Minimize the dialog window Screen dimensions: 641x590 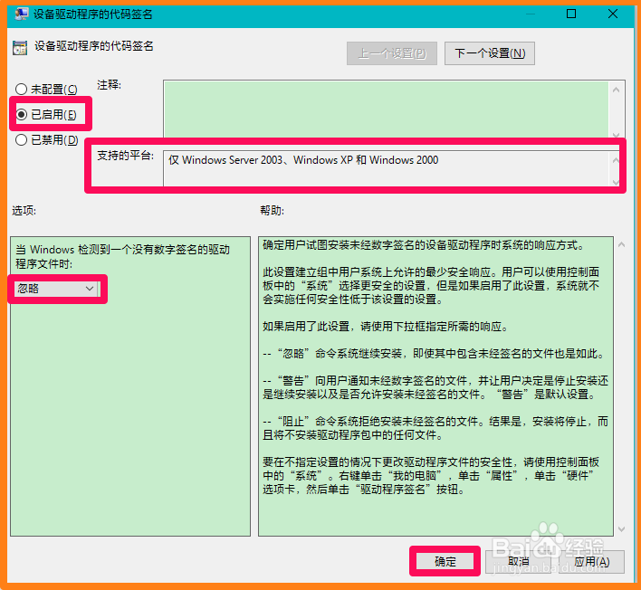pyautogui.click(x=531, y=14)
